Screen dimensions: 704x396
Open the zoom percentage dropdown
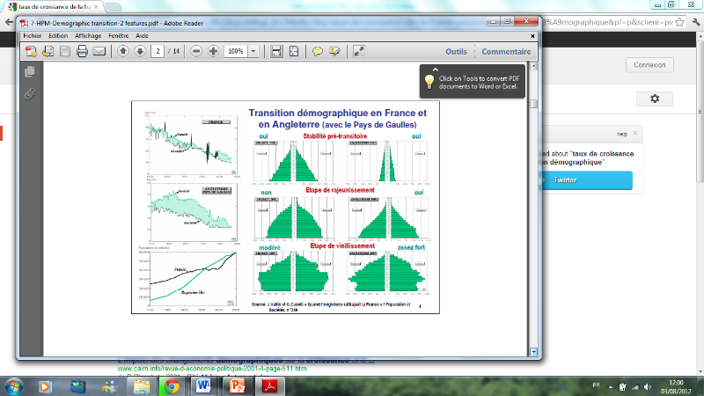pyautogui.click(x=253, y=52)
